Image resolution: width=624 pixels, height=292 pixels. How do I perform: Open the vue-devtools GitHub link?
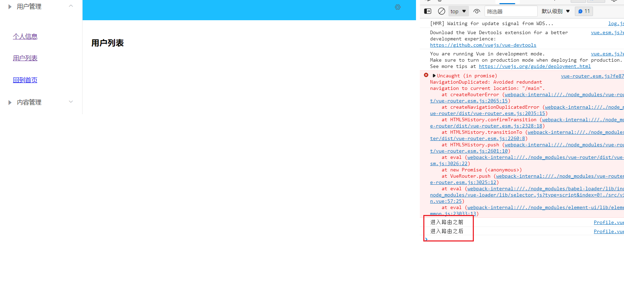(x=483, y=45)
